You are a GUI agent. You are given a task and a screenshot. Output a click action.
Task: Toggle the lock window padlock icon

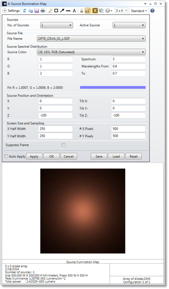[x=81, y=11]
